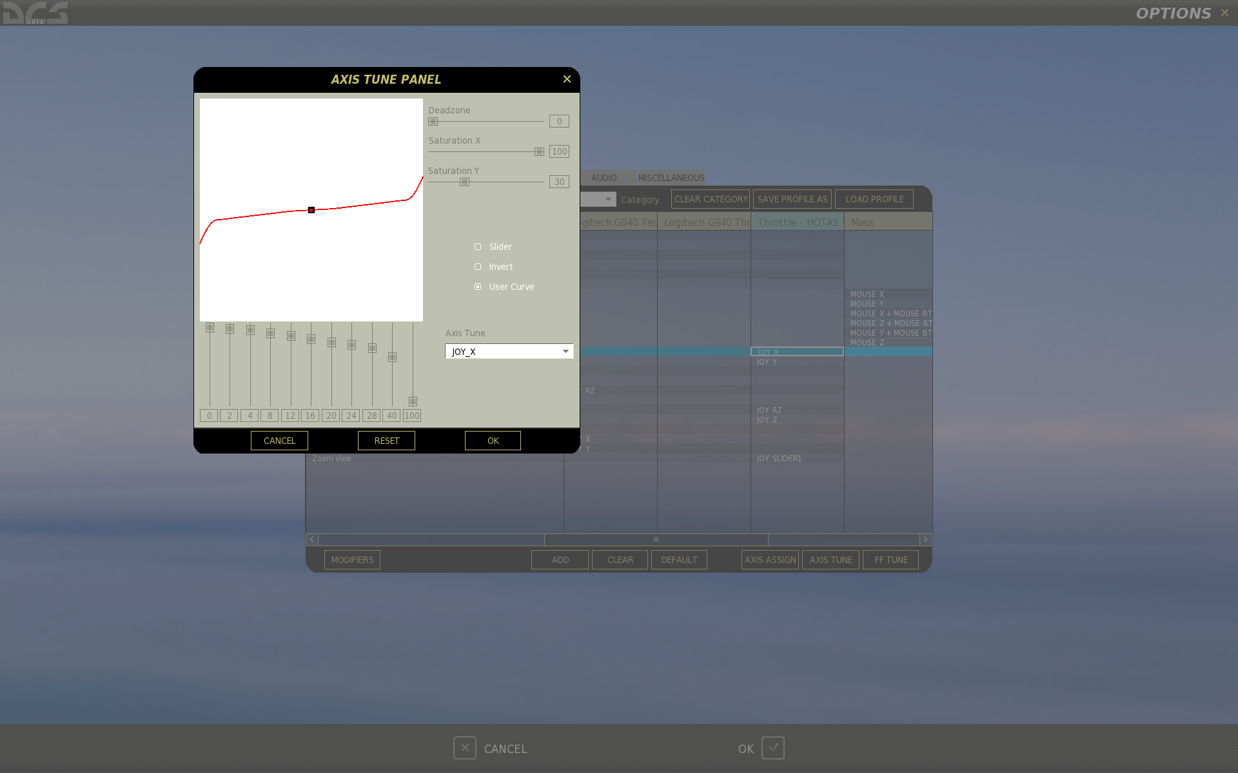Click the curve slider handle above value 40
This screenshot has width=1238, height=773.
point(392,357)
